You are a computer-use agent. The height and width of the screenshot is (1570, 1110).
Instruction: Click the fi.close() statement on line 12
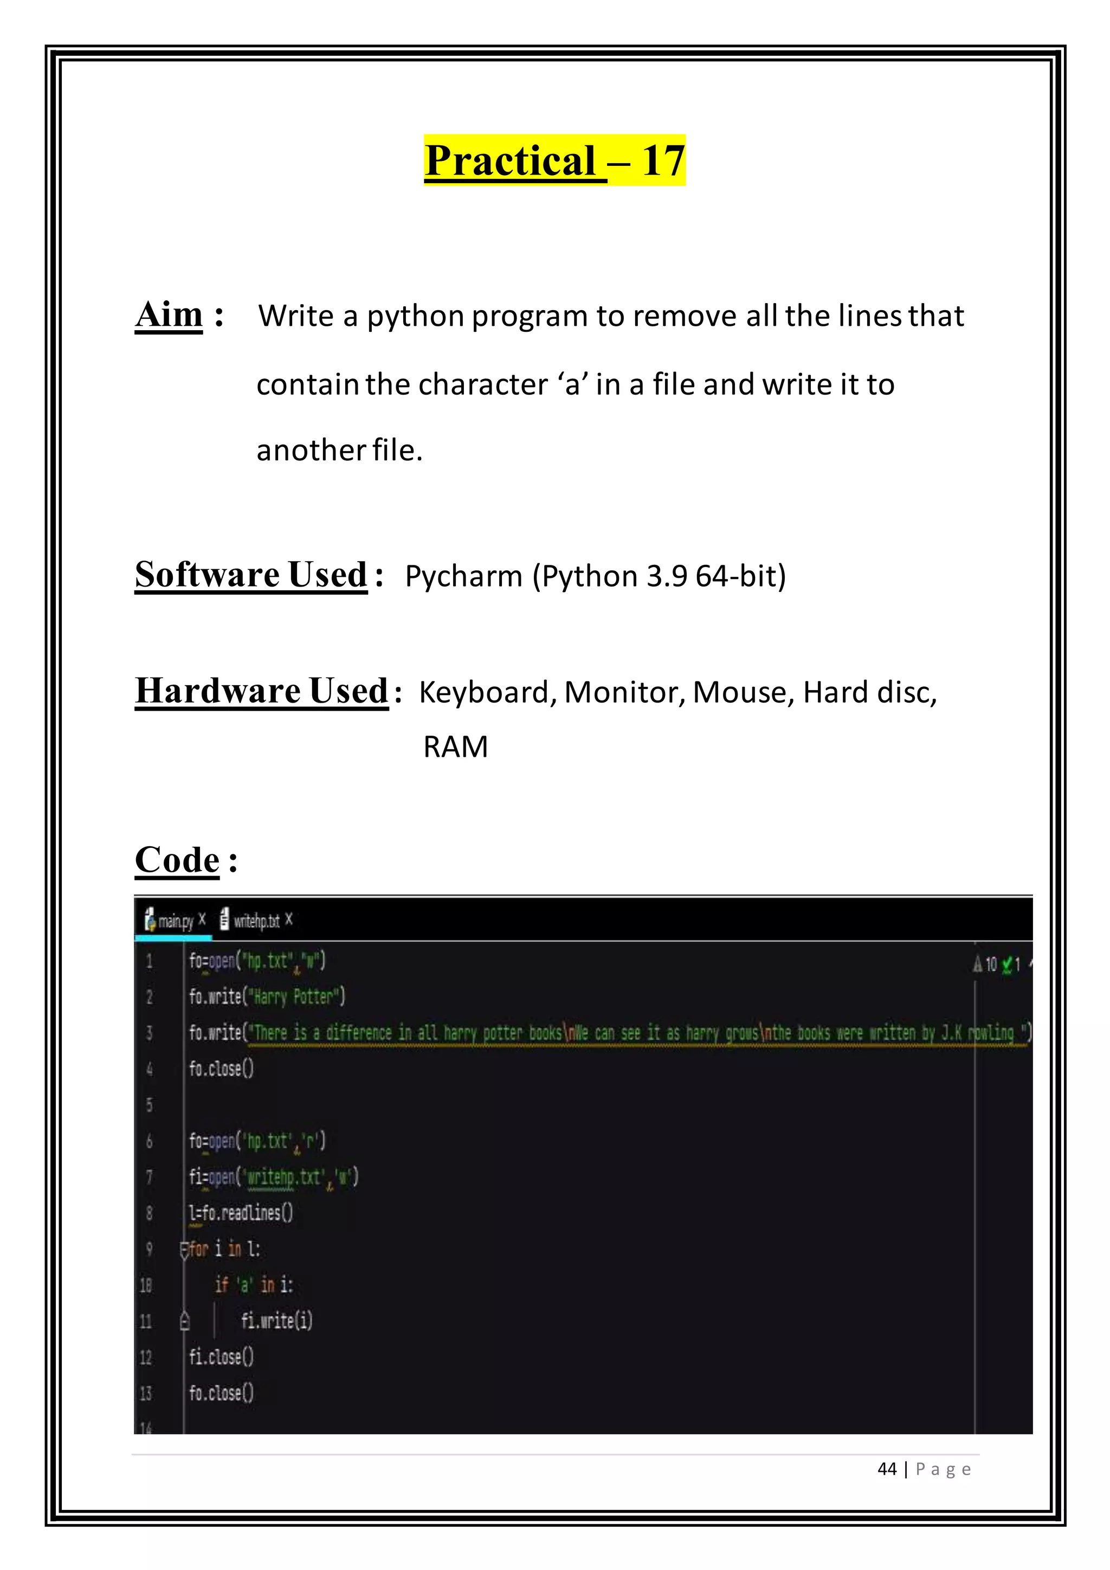222,1357
